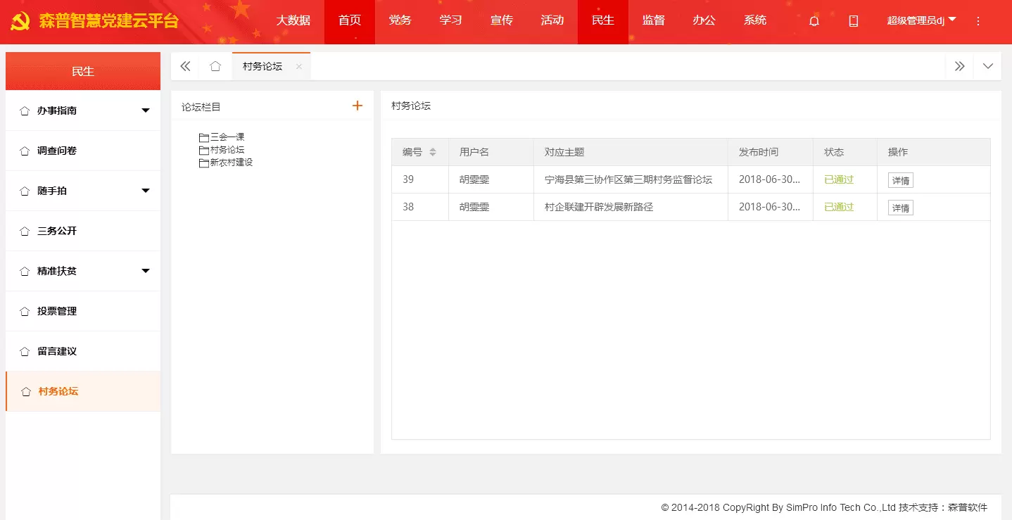
Task: Click the 编号 value 39 cell
Action: [408, 179]
